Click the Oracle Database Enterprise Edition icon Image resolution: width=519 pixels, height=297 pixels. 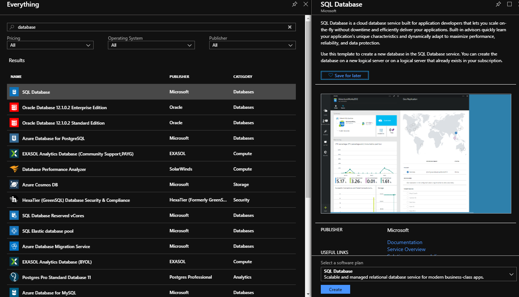[14, 107]
